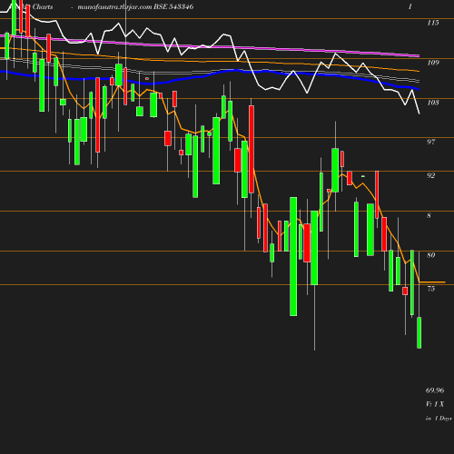
Task: Click the last green candlestick at far right
Action: (419, 332)
